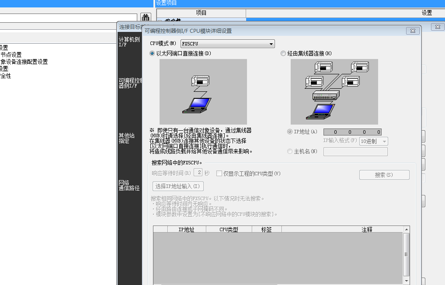The width and height of the screenshot is (445, 285).
Task: Select 以太网端口直接连接 radio option
Action: [x=152, y=53]
